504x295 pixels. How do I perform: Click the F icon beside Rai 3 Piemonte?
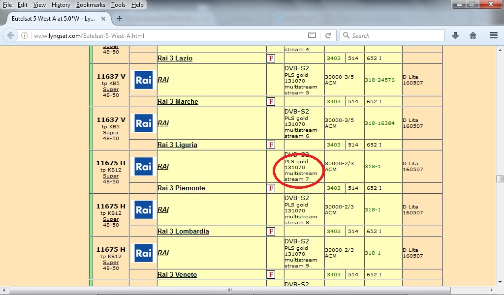[271, 188]
